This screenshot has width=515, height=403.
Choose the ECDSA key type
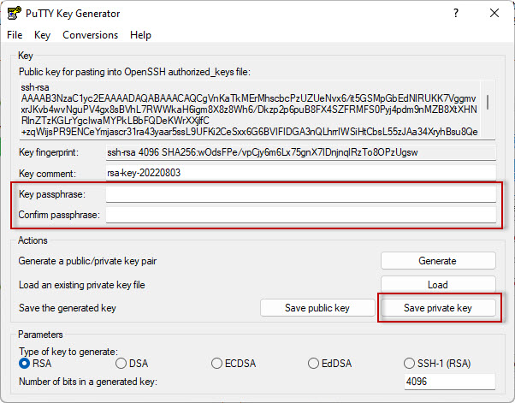[217, 364]
